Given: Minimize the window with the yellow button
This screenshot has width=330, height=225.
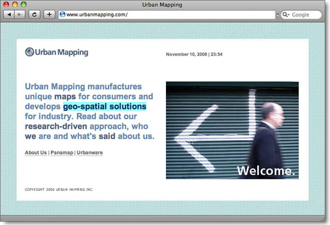Looking at the screenshot, I should point(15,4).
